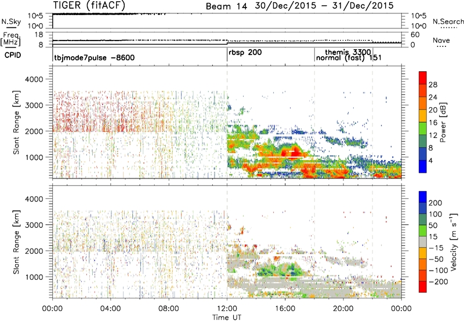Click the '3000' tick in the velocity panel
Image resolution: width=464 pixels, height=321 pixels.
coord(34,225)
